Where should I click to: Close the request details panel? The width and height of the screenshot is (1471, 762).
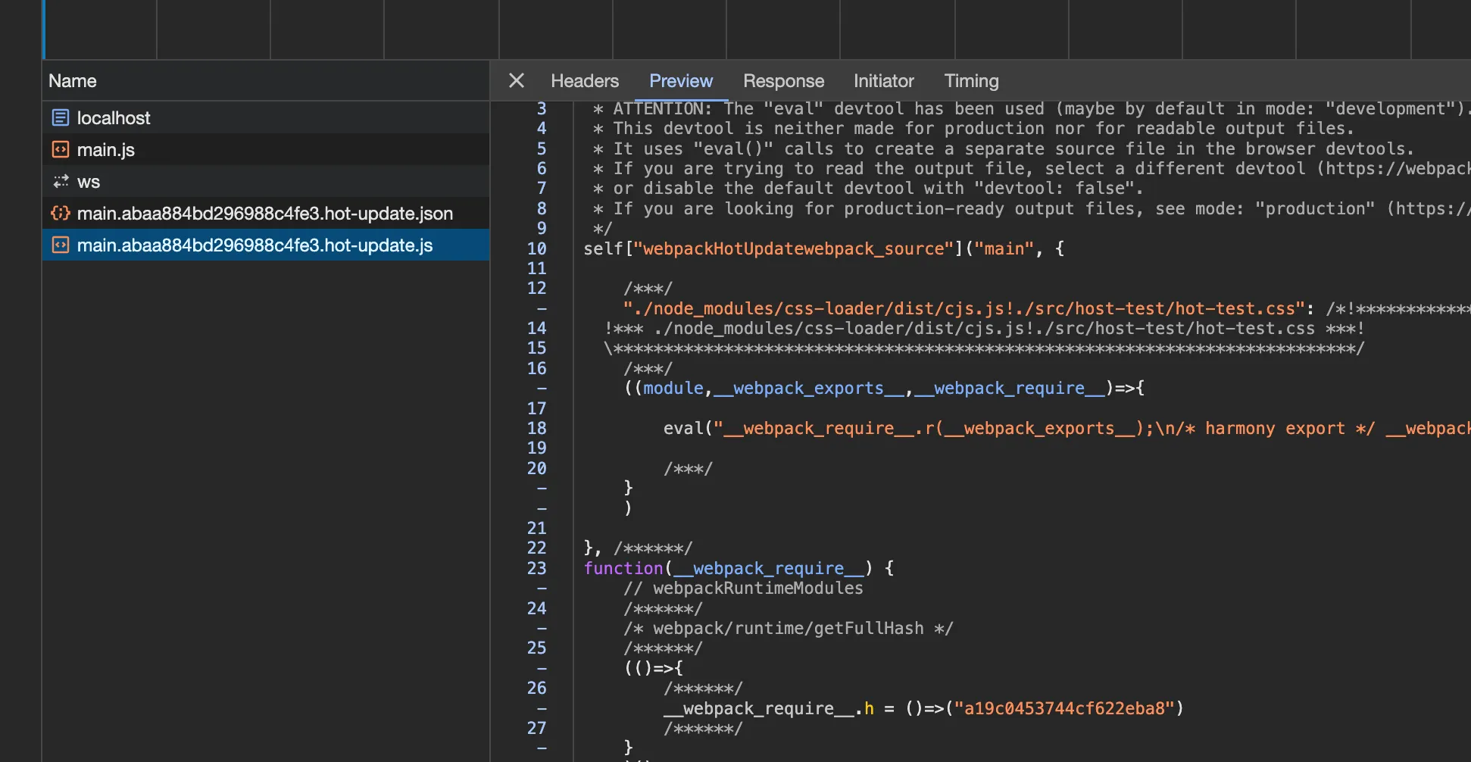pyautogui.click(x=517, y=80)
